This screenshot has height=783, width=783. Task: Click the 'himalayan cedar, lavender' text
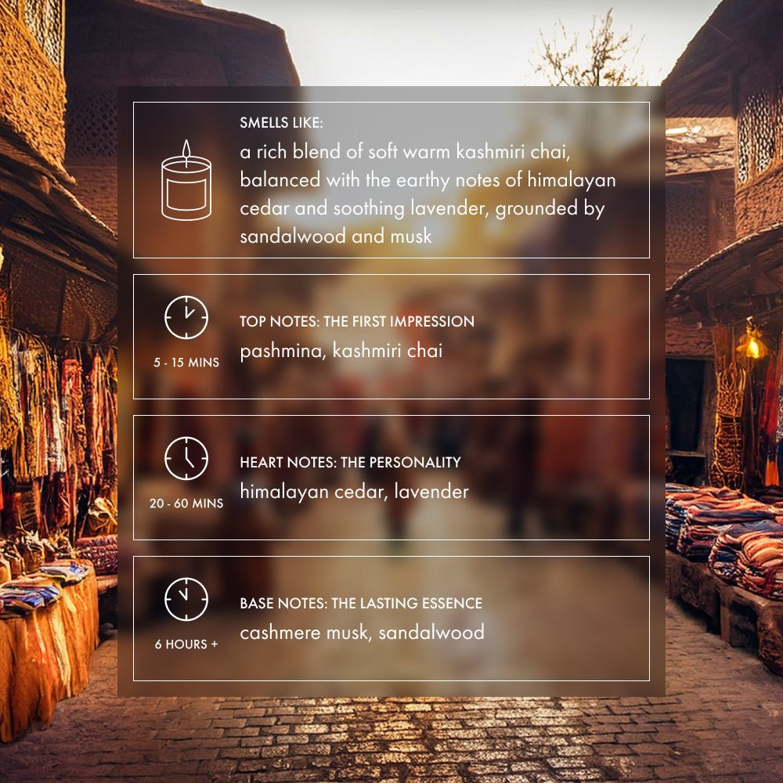click(x=354, y=492)
